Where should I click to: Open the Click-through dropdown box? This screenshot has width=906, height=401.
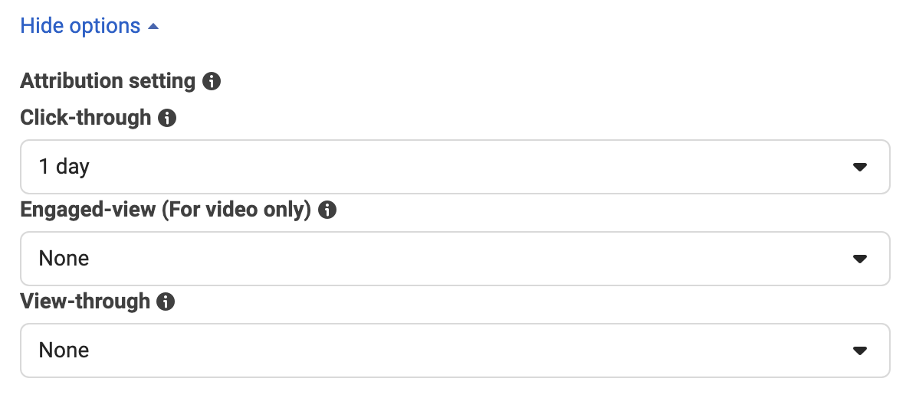tap(455, 167)
